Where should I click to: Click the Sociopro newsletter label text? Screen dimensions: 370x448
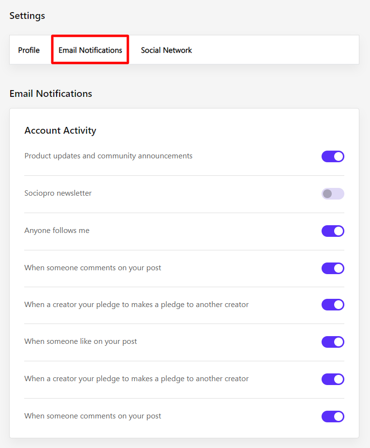point(58,193)
